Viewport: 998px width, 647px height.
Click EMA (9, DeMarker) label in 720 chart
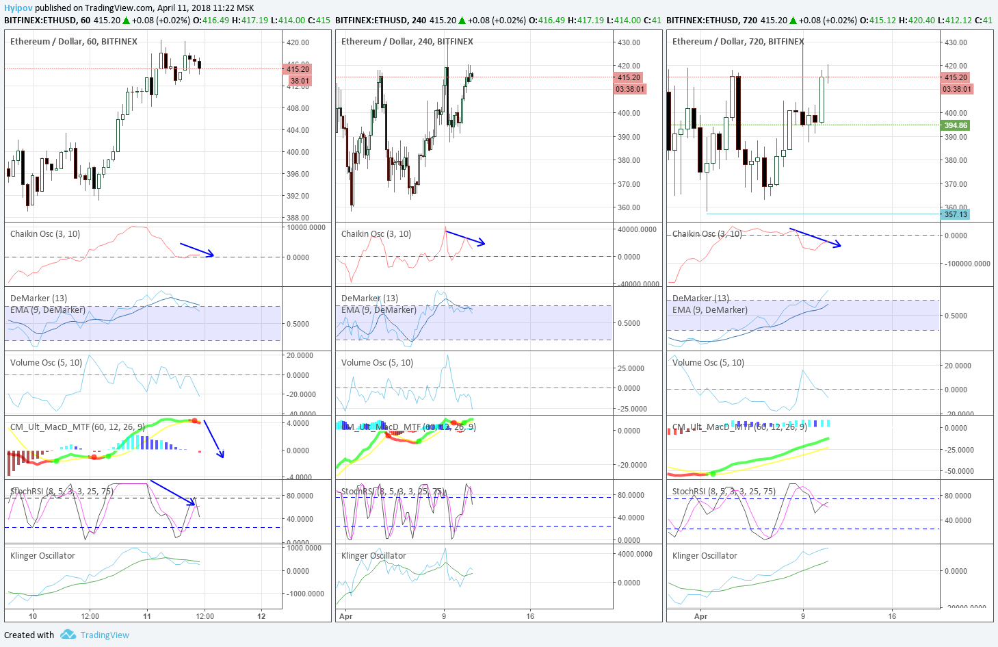[x=710, y=309]
